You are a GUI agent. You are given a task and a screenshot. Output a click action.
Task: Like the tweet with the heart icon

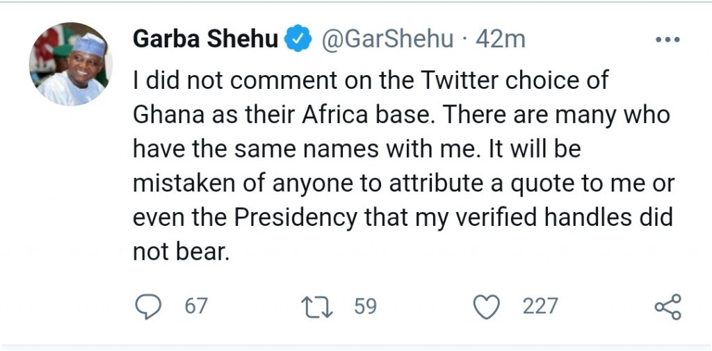click(x=486, y=307)
